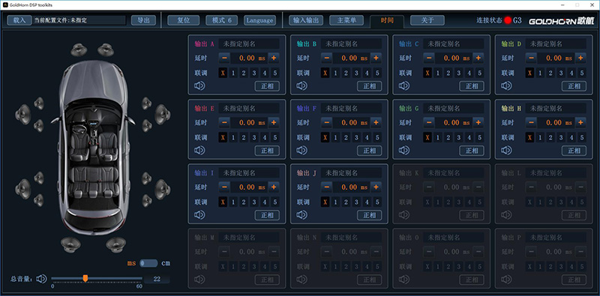The image size is (600, 296).
Task: Select bottom right subwoofer behind car
Action: [x=116, y=244]
